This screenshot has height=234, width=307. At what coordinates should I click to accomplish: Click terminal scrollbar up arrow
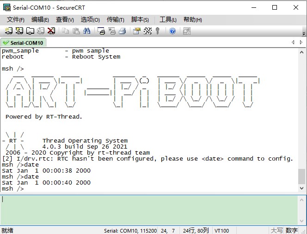pyautogui.click(x=302, y=52)
